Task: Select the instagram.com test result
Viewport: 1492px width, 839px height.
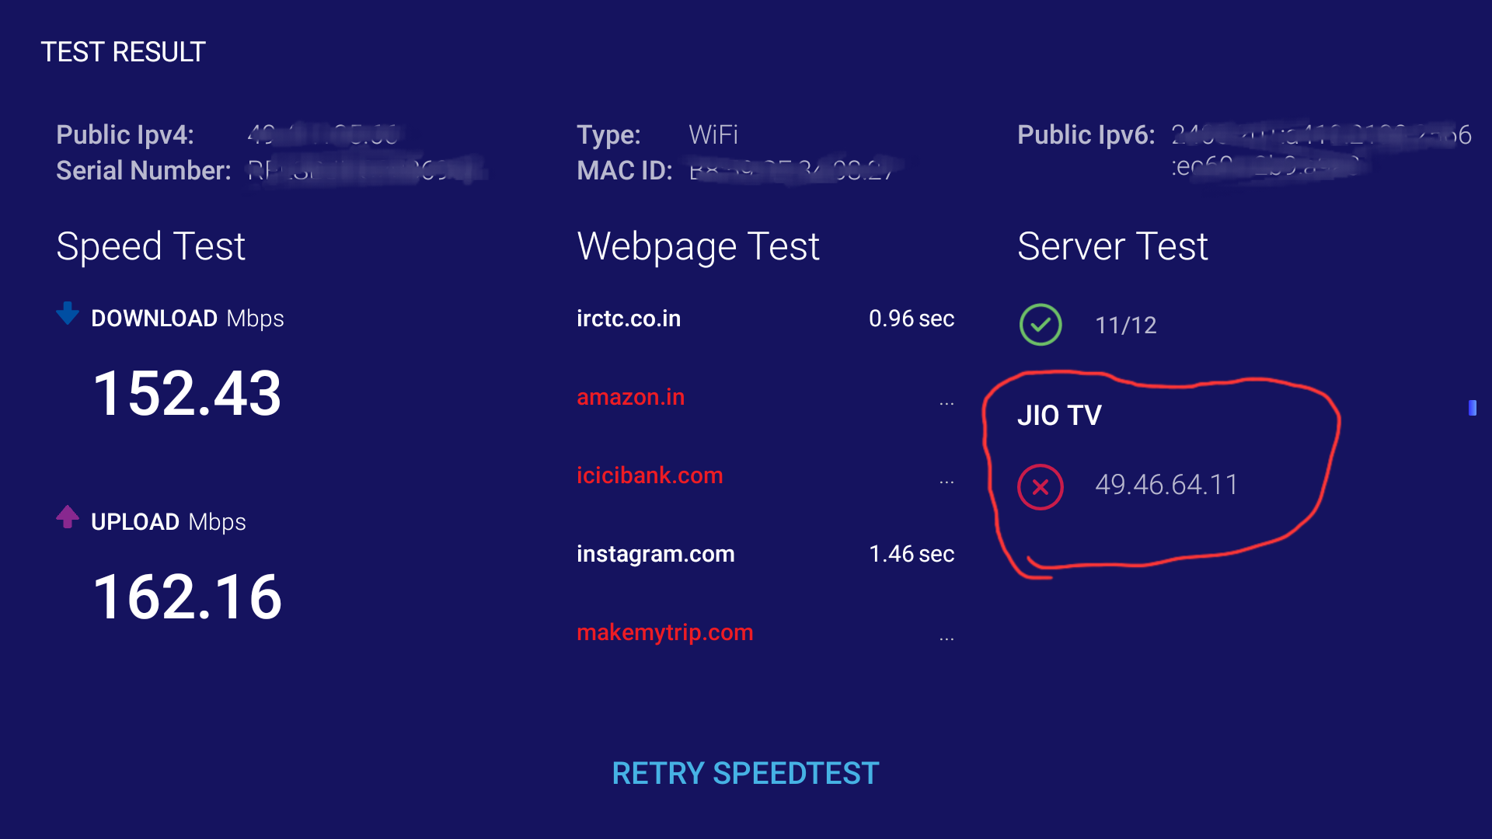Action: 656,553
